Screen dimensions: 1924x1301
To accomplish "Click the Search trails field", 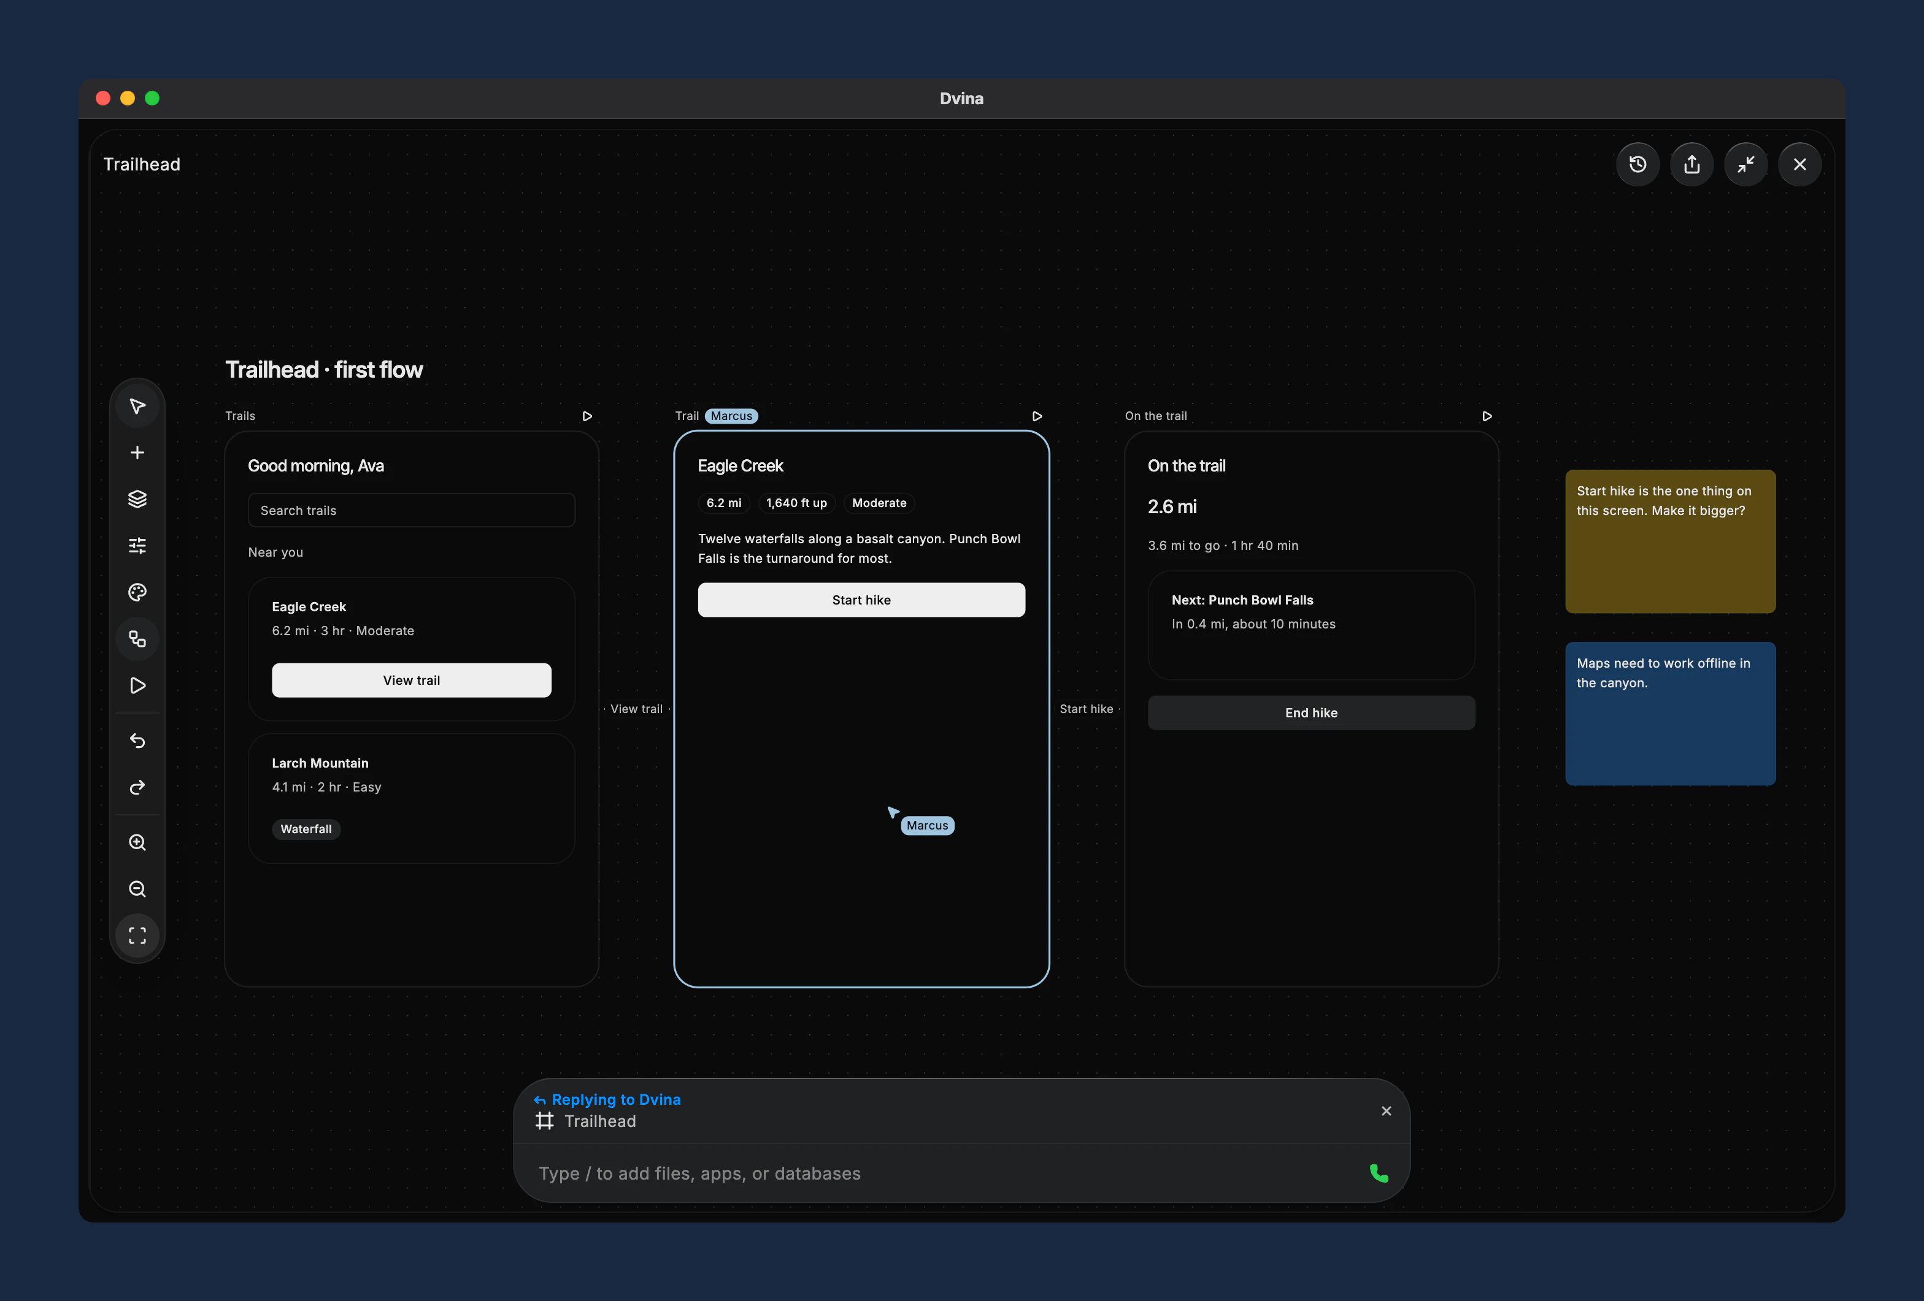I will [x=412, y=510].
